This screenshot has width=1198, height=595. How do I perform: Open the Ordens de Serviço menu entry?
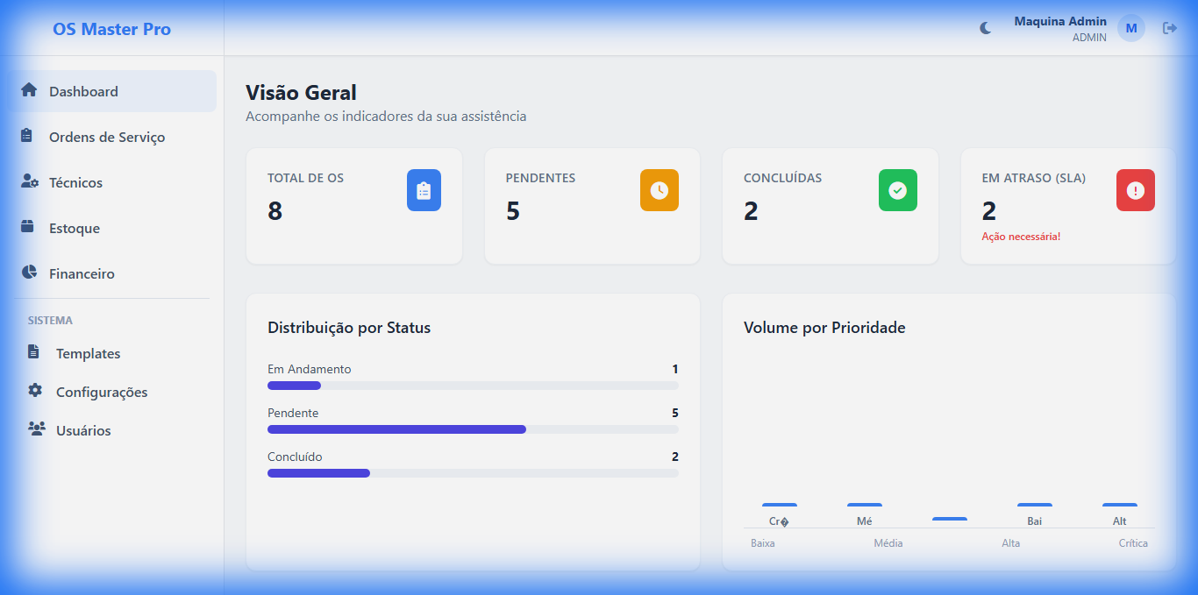pyautogui.click(x=107, y=137)
